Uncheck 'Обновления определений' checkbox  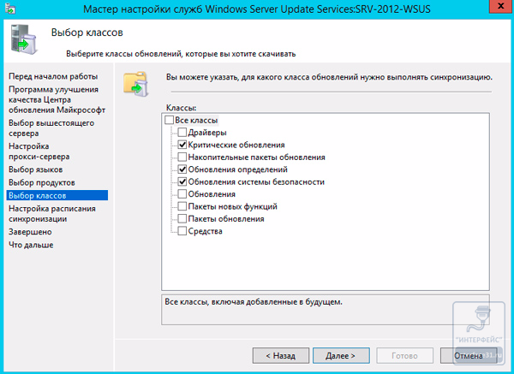point(182,169)
